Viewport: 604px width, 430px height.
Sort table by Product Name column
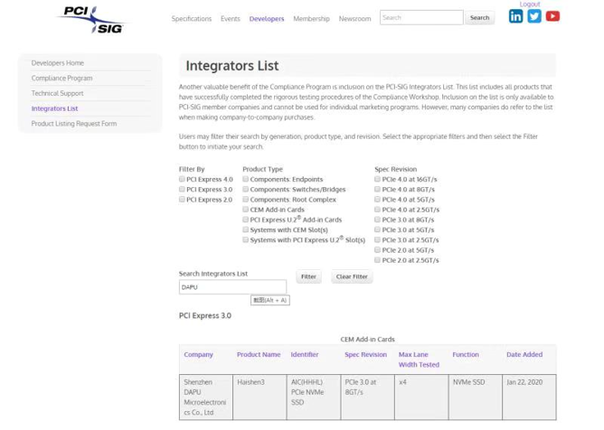coord(259,354)
